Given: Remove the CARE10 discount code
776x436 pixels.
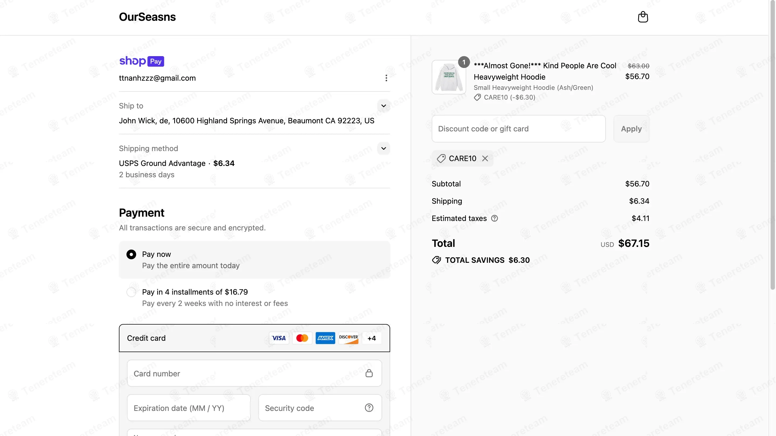Looking at the screenshot, I should (x=485, y=159).
